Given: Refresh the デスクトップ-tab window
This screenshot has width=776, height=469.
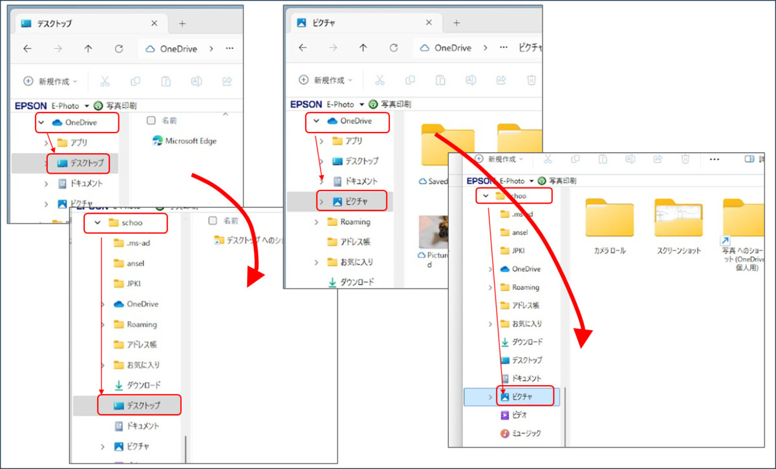Looking at the screenshot, I should tap(119, 48).
